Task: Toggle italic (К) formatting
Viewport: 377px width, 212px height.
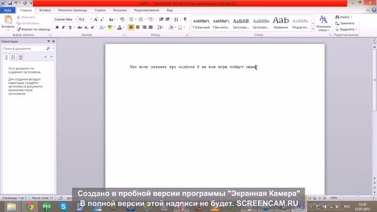Action: click(64, 28)
